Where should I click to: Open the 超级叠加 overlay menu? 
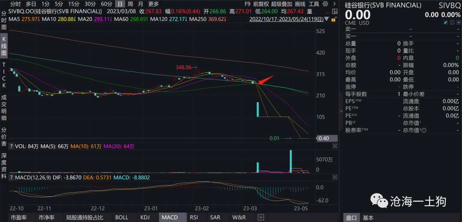[x=281, y=4]
